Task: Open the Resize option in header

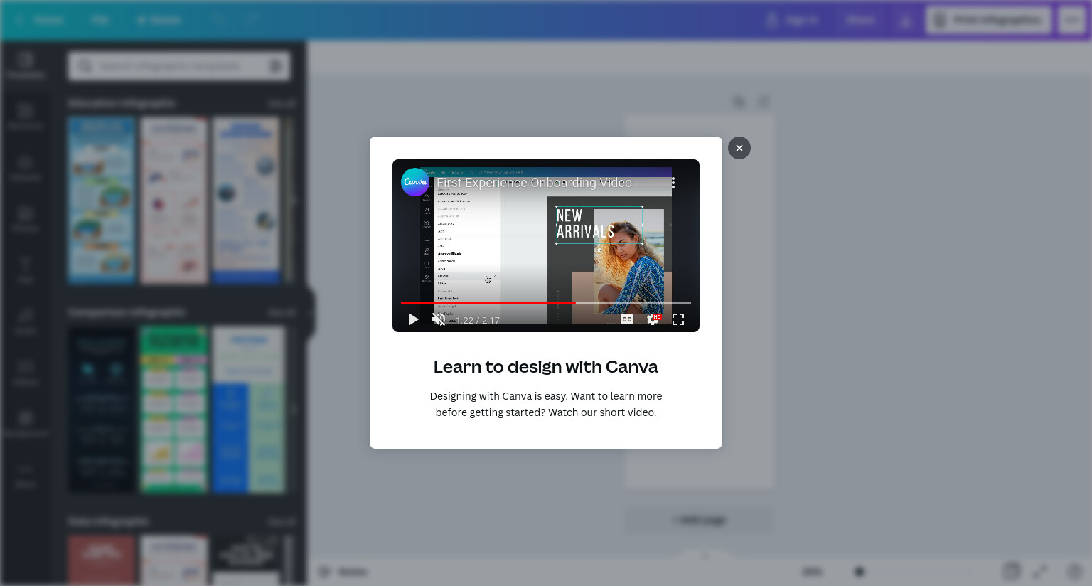Action: coord(159,20)
